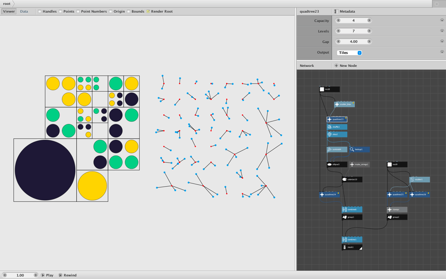Select the rect8 node icon

pyautogui.click(x=322, y=89)
